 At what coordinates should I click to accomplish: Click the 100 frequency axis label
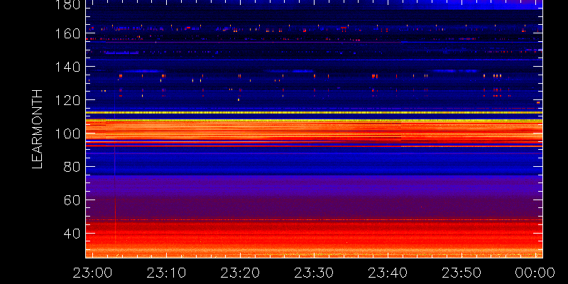[67, 133]
